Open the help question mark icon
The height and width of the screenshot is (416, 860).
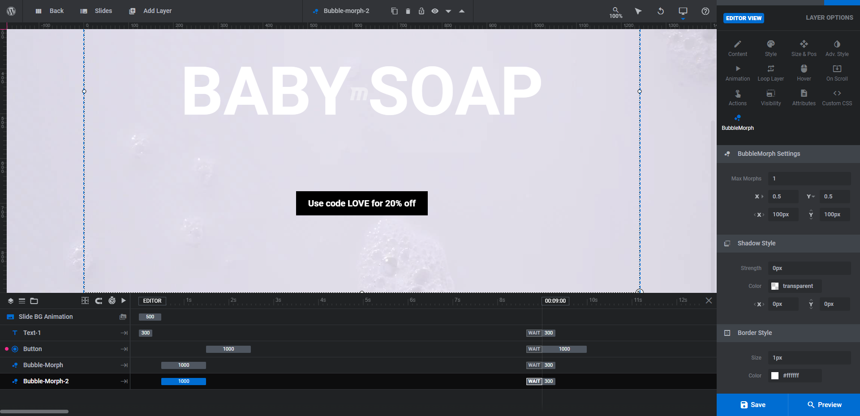pos(705,11)
